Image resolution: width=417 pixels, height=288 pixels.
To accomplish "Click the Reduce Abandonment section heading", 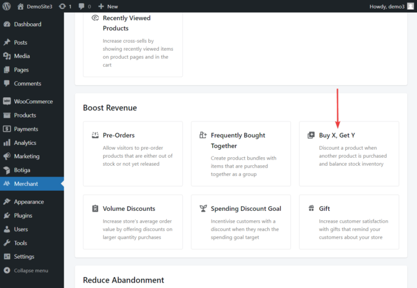I will 123,280.
